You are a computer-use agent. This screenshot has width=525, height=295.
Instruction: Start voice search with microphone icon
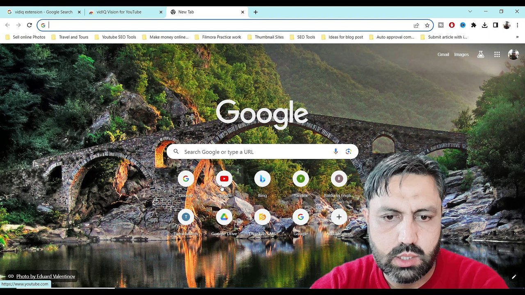tap(336, 152)
